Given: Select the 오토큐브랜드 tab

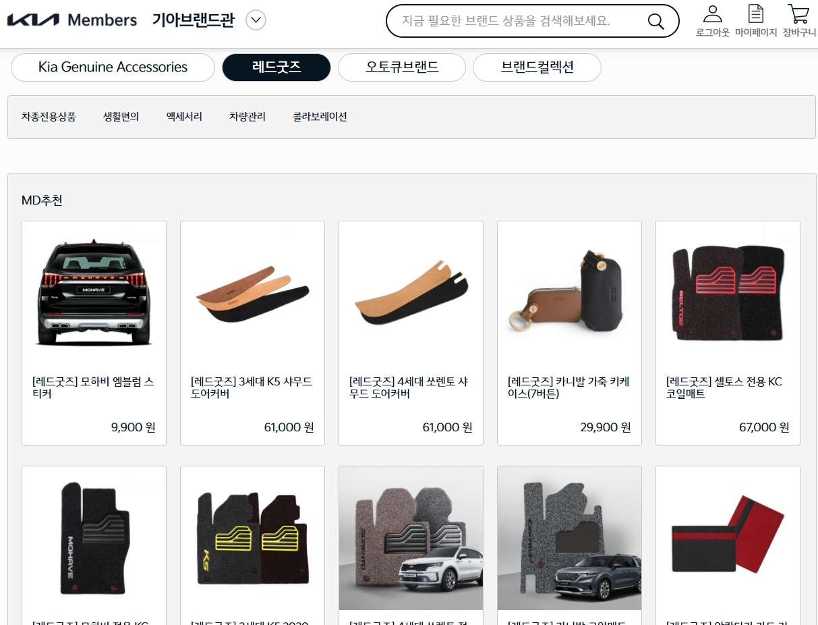Looking at the screenshot, I should (x=402, y=67).
